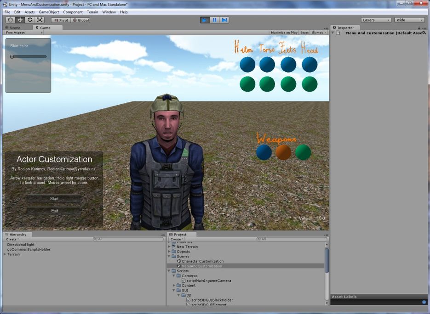The height and width of the screenshot is (314, 430).
Task: Open the Project Create dropdown
Action: pyautogui.click(x=176, y=239)
